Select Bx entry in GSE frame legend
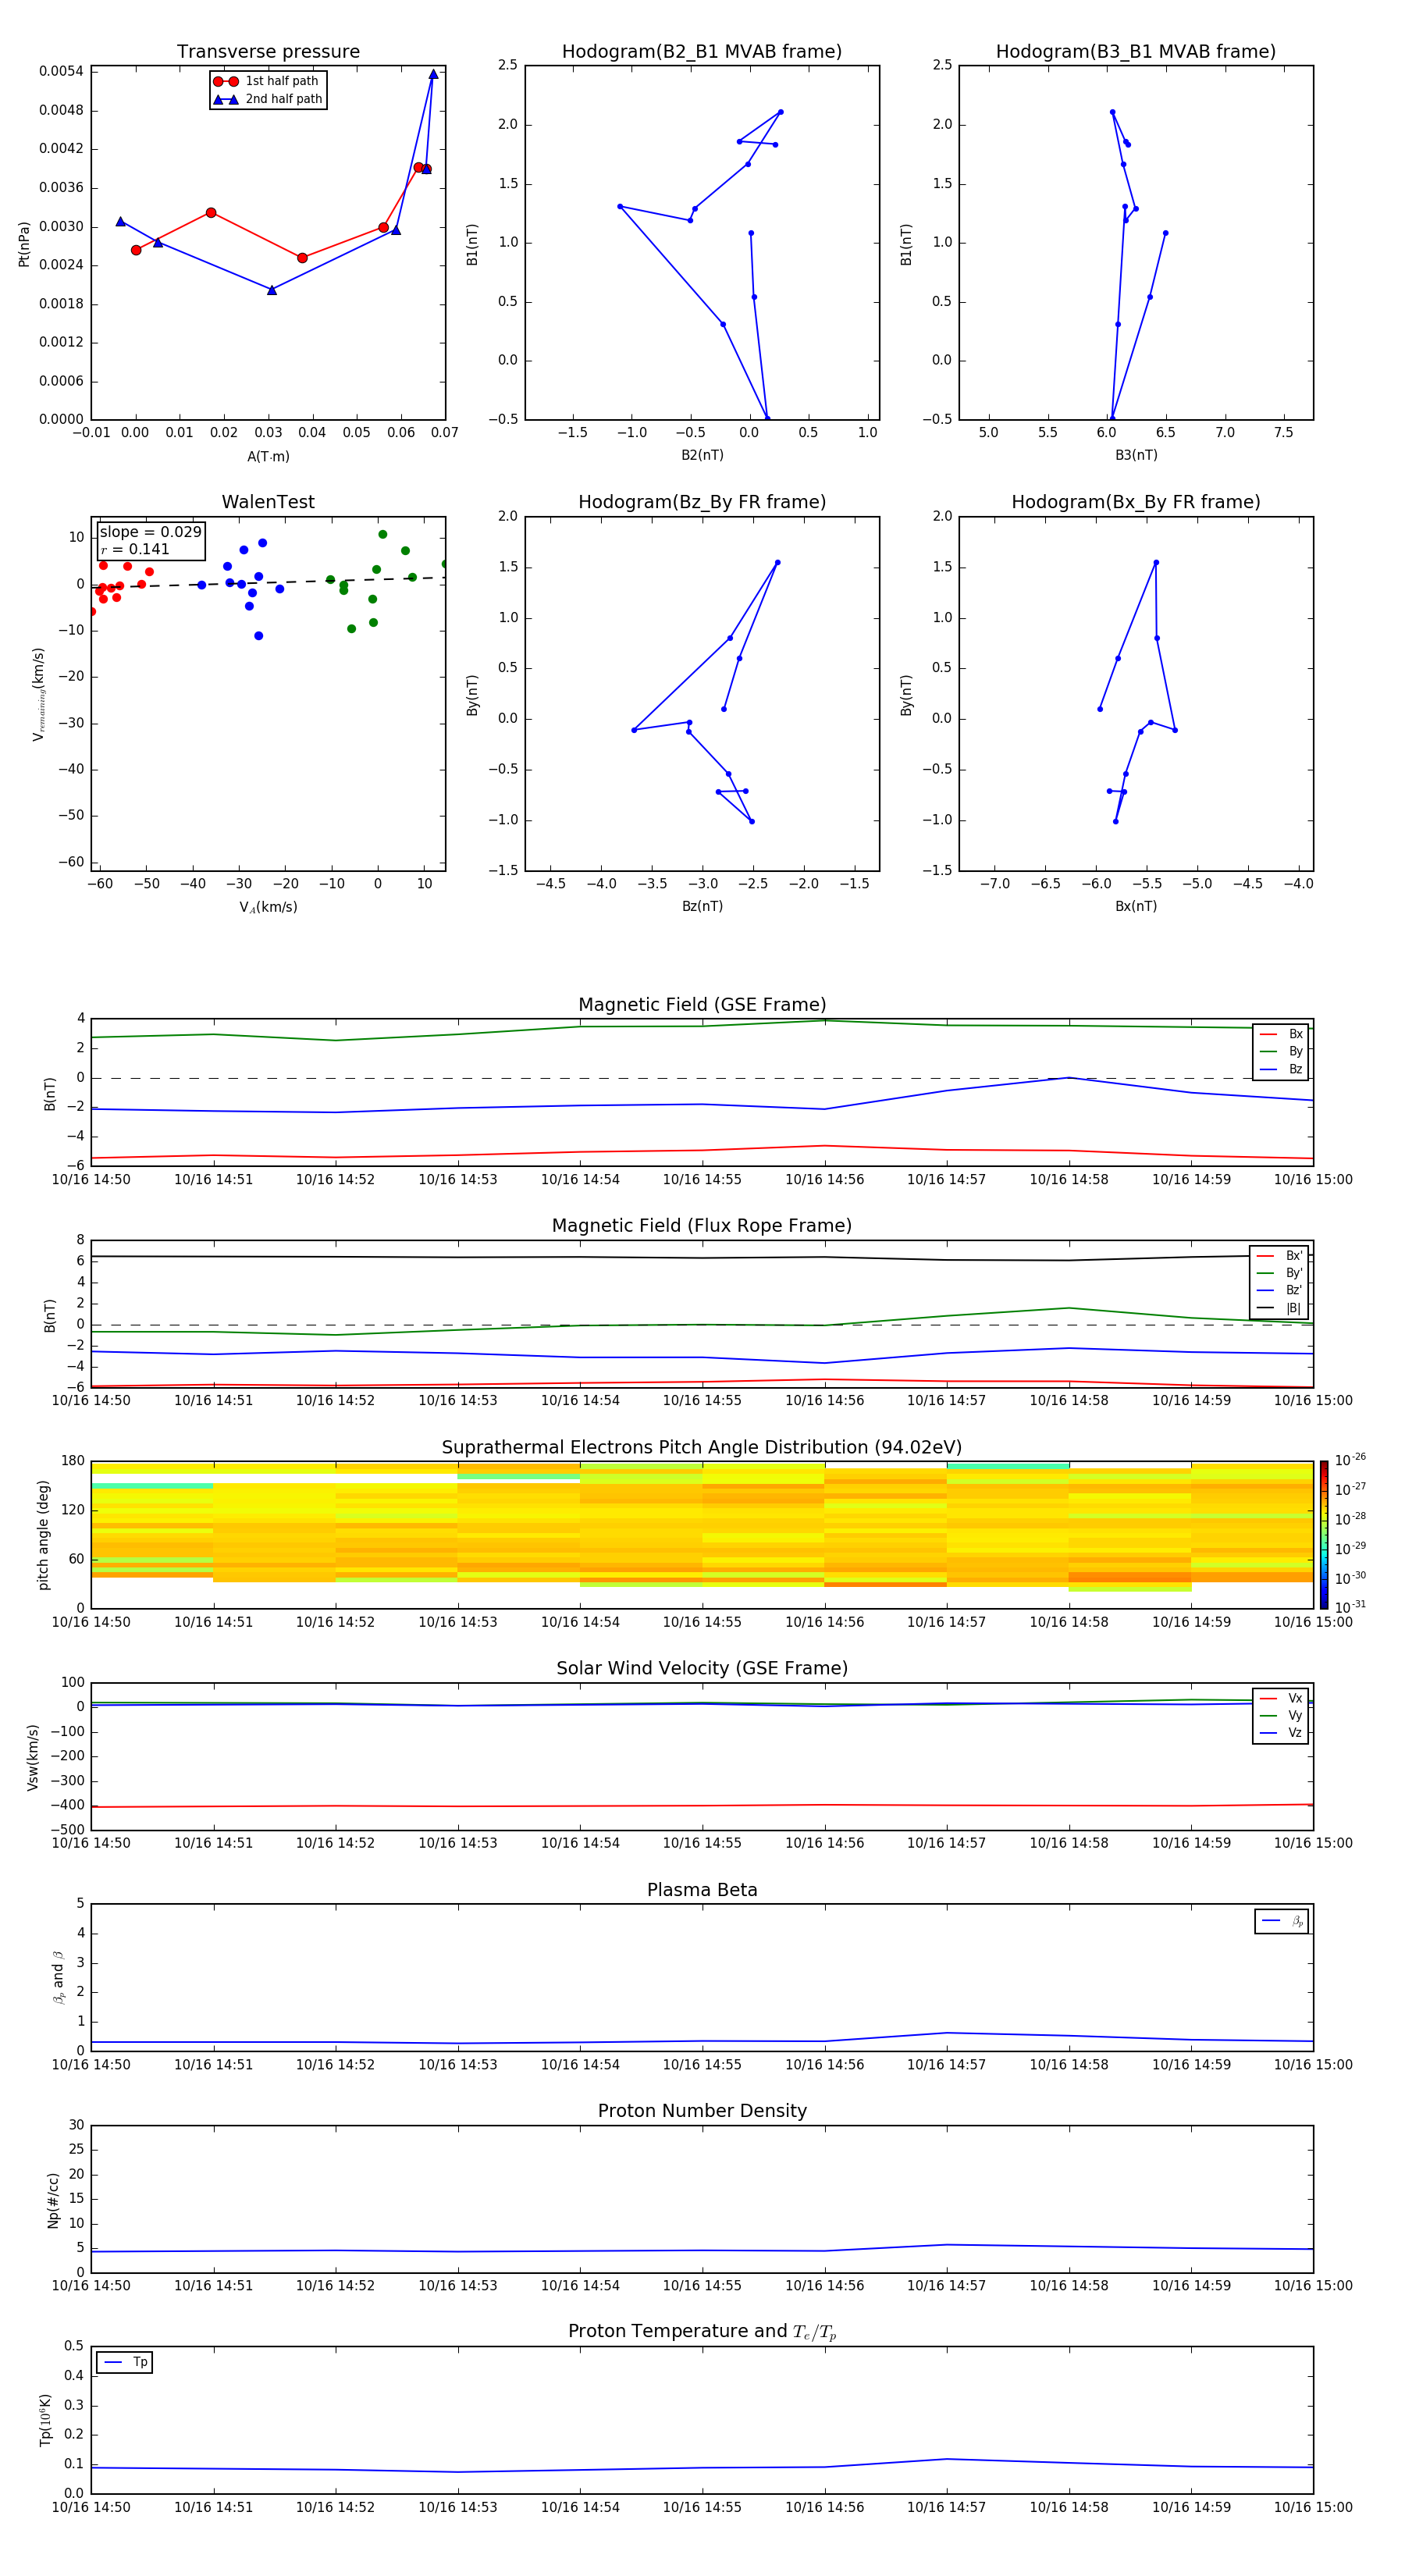 pyautogui.click(x=1281, y=1034)
